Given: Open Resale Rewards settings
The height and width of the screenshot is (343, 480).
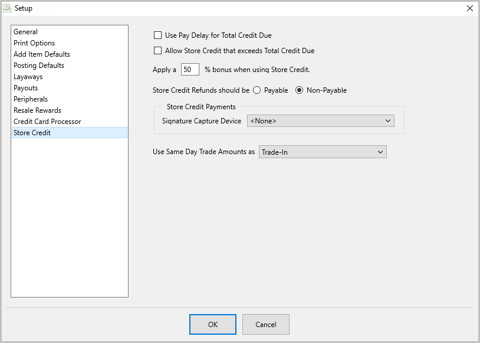Looking at the screenshot, I should click(70, 110).
